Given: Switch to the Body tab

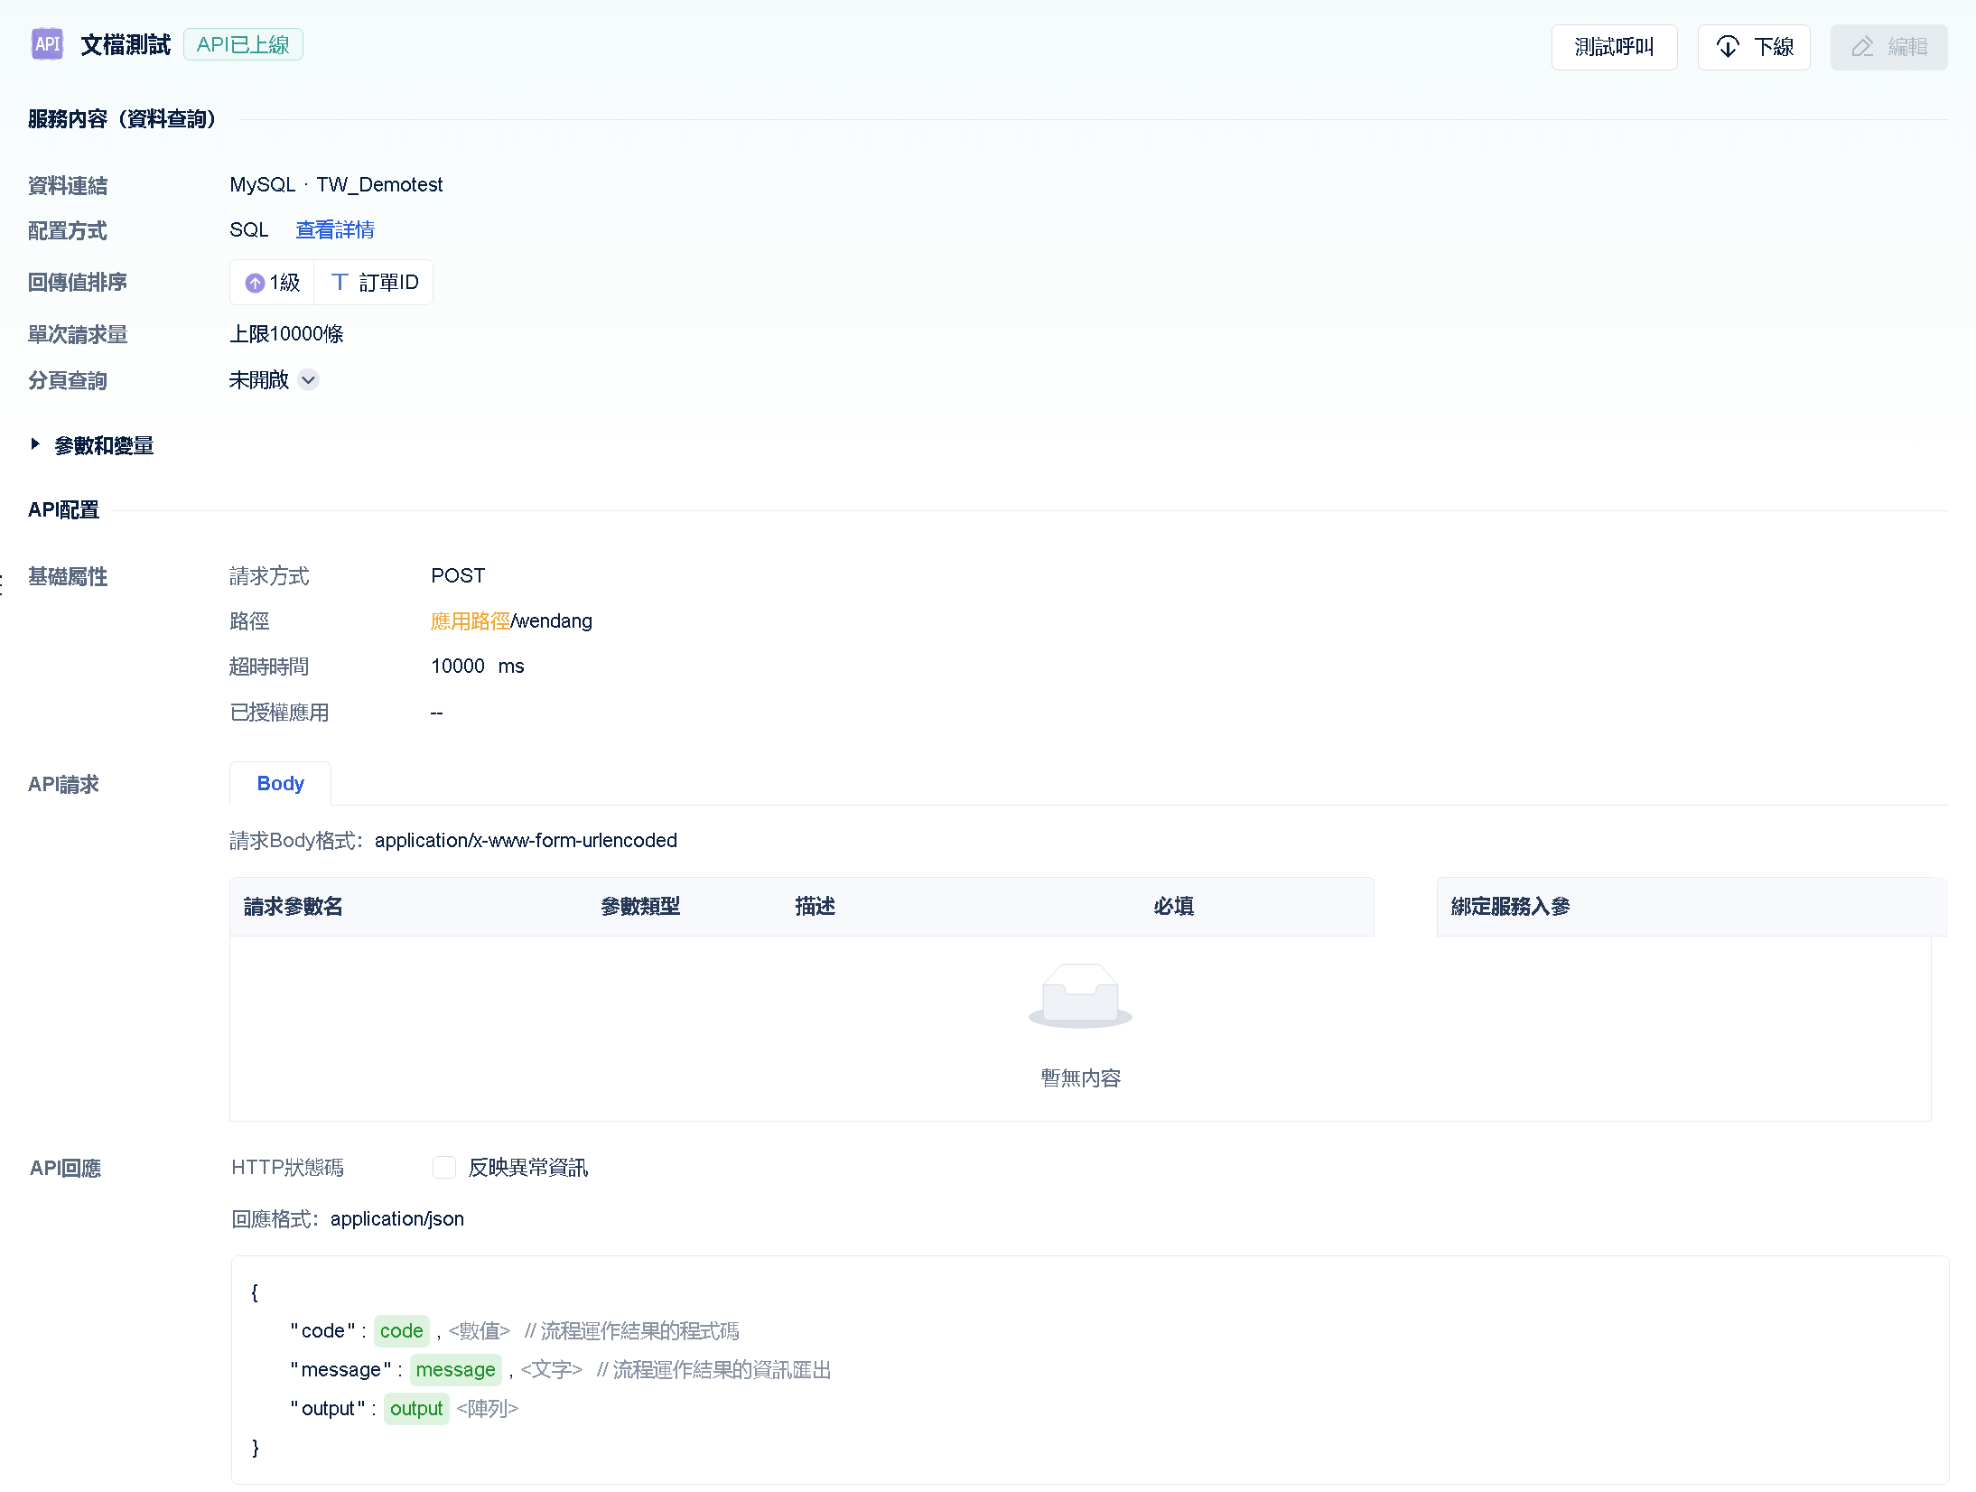Looking at the screenshot, I should click(x=280, y=784).
